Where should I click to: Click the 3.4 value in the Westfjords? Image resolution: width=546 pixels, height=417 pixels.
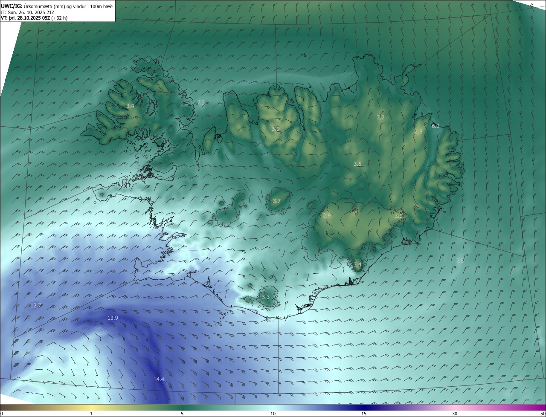(x=130, y=106)
